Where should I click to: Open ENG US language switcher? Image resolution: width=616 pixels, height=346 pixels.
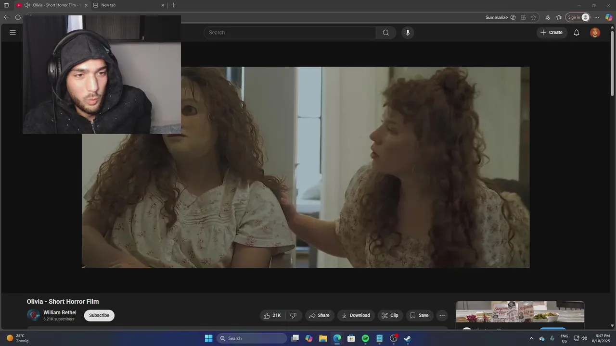564,338
